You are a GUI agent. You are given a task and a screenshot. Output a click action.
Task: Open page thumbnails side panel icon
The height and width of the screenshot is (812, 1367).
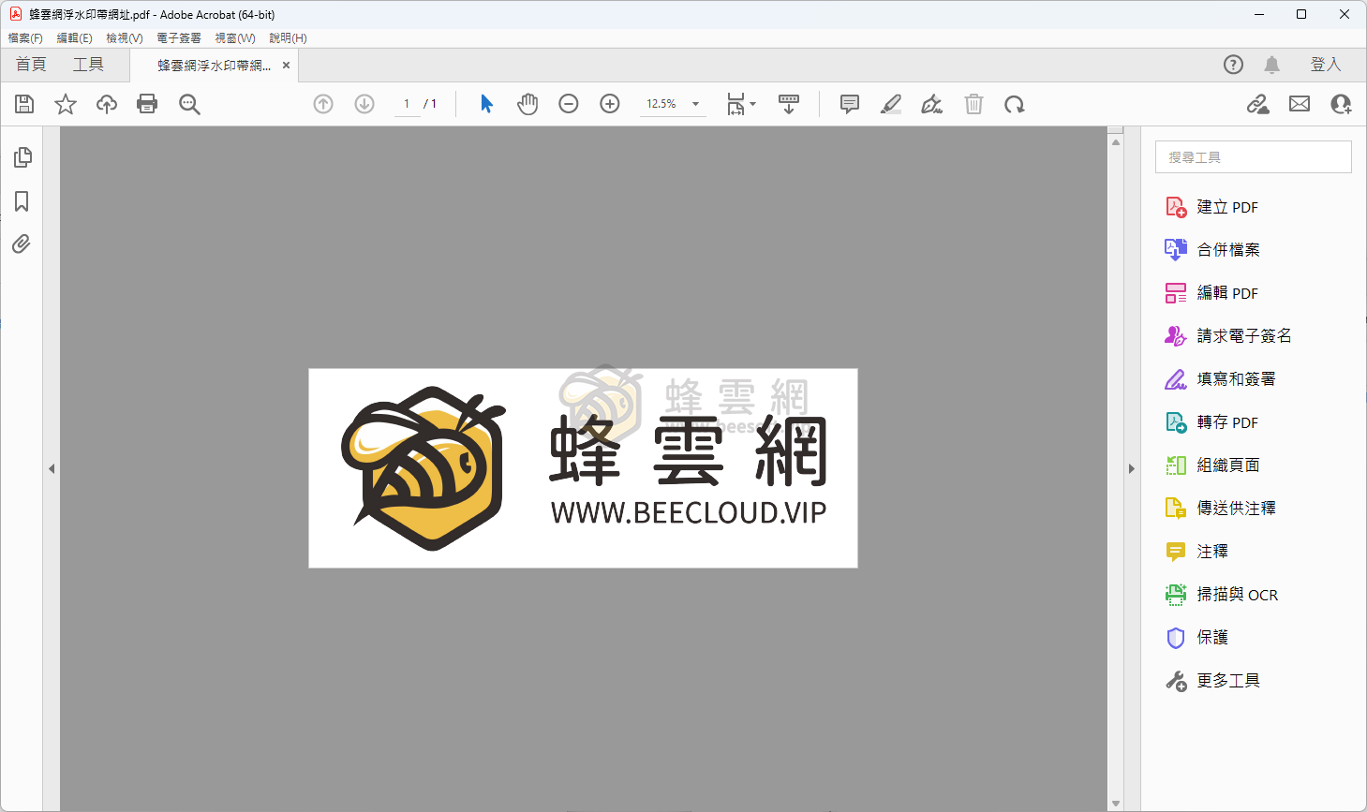[x=22, y=157]
